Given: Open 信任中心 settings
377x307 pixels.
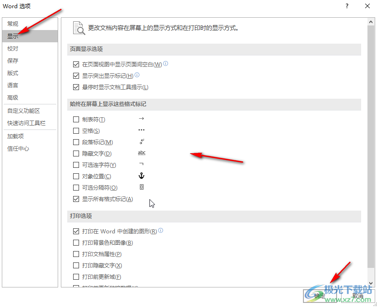Looking at the screenshot, I should (x=30, y=149).
